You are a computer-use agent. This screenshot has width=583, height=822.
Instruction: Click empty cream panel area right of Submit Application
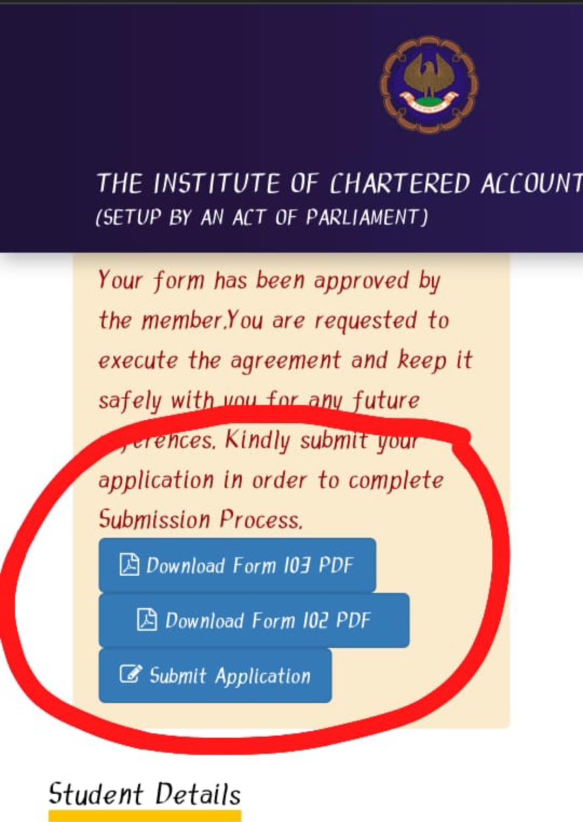[421, 675]
